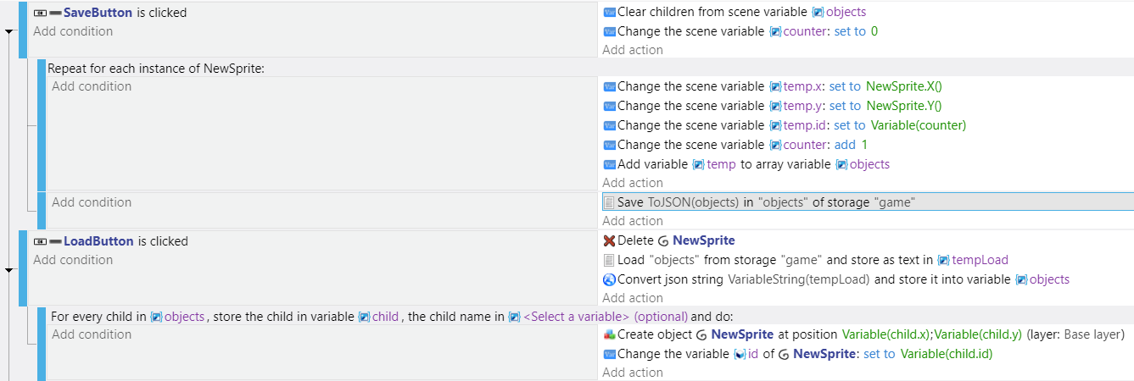The width and height of the screenshot is (1134, 381).
Task: Click storage icon of Load "objects" action
Action: 609,260
